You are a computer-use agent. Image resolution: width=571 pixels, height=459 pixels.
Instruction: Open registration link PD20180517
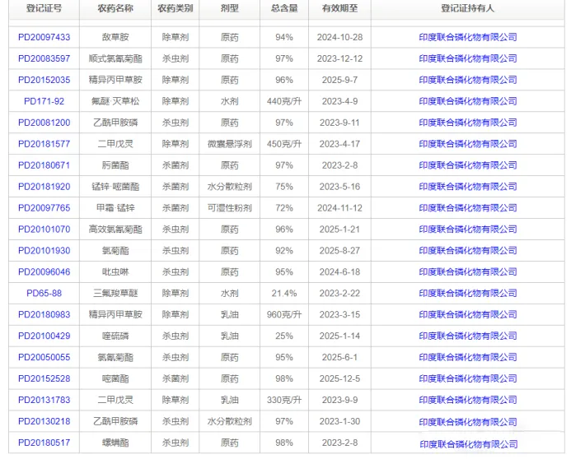point(44,443)
